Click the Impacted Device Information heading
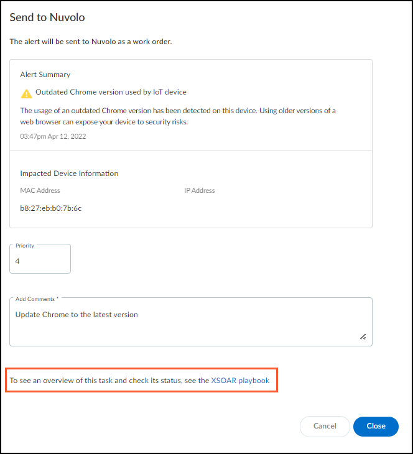The width and height of the screenshot is (413, 454). [69, 174]
